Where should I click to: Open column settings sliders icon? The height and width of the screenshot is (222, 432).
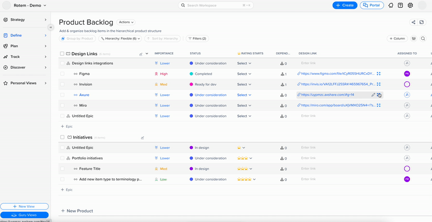[414, 39]
